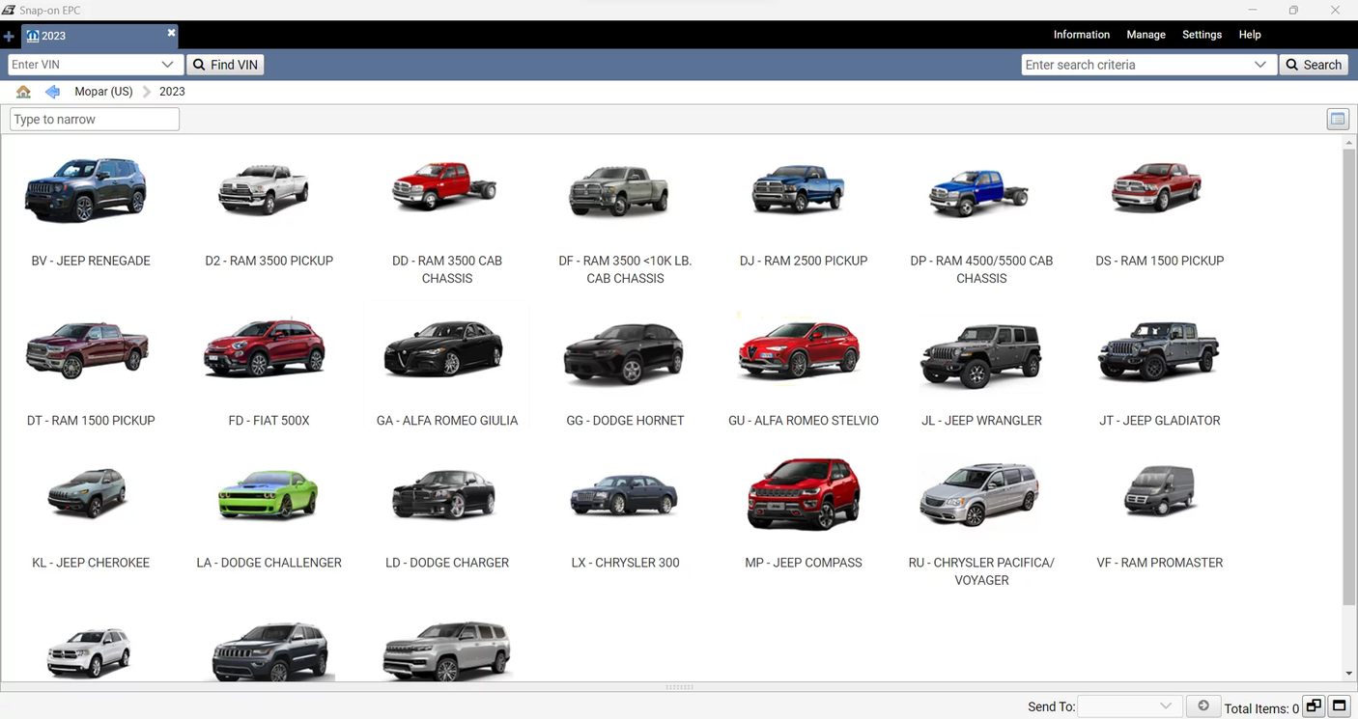This screenshot has width=1358, height=719.
Task: Expand the Enter VIN dropdown
Action: (x=168, y=64)
